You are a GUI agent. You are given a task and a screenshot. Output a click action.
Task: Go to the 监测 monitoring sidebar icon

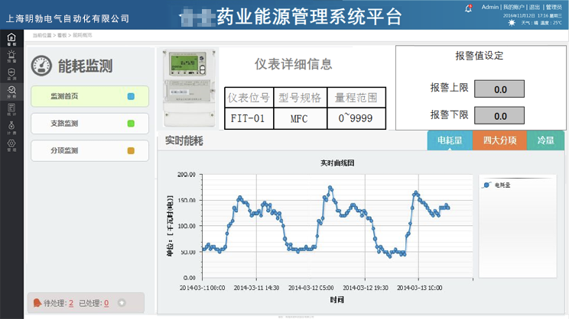[x=11, y=73]
